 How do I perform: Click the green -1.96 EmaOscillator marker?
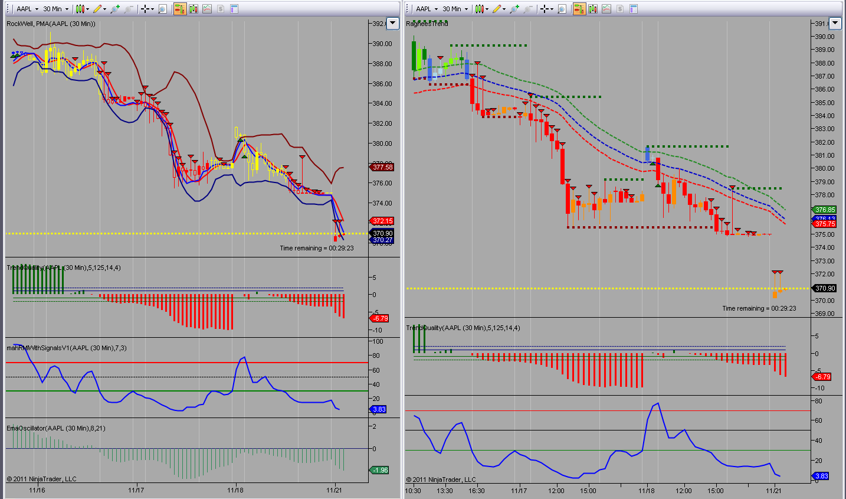pyautogui.click(x=379, y=470)
